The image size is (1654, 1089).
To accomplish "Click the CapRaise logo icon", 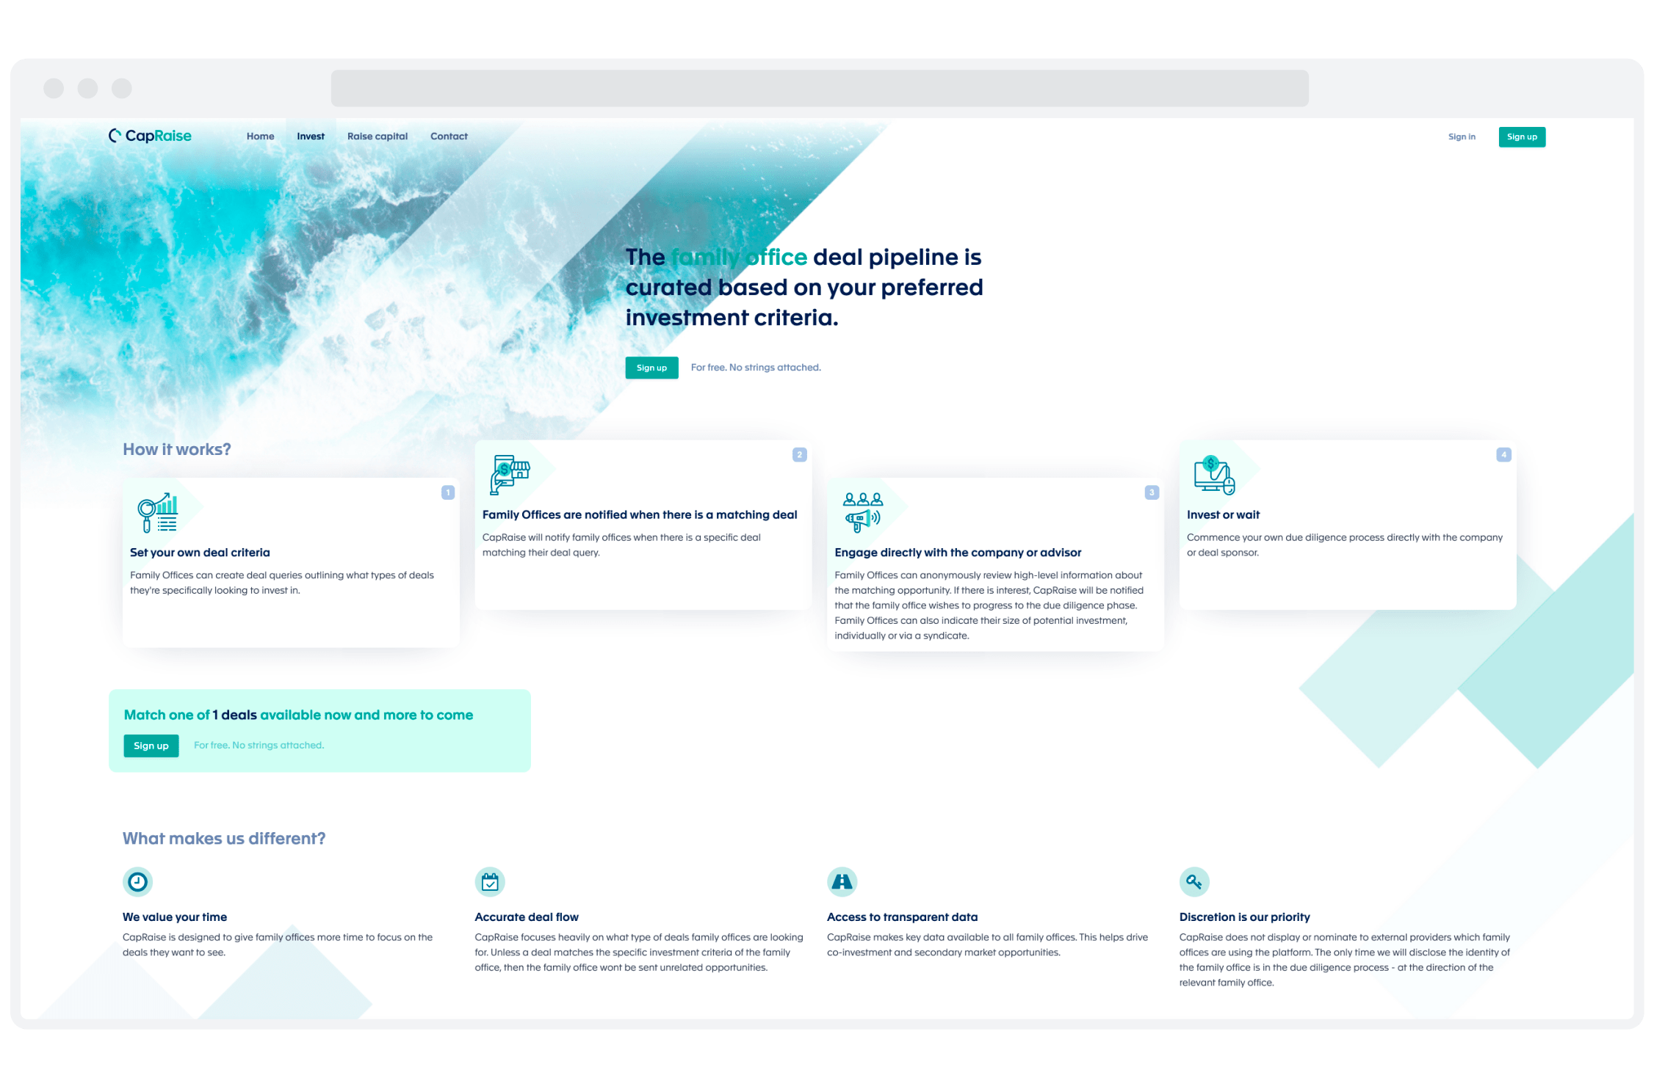I will pos(113,136).
